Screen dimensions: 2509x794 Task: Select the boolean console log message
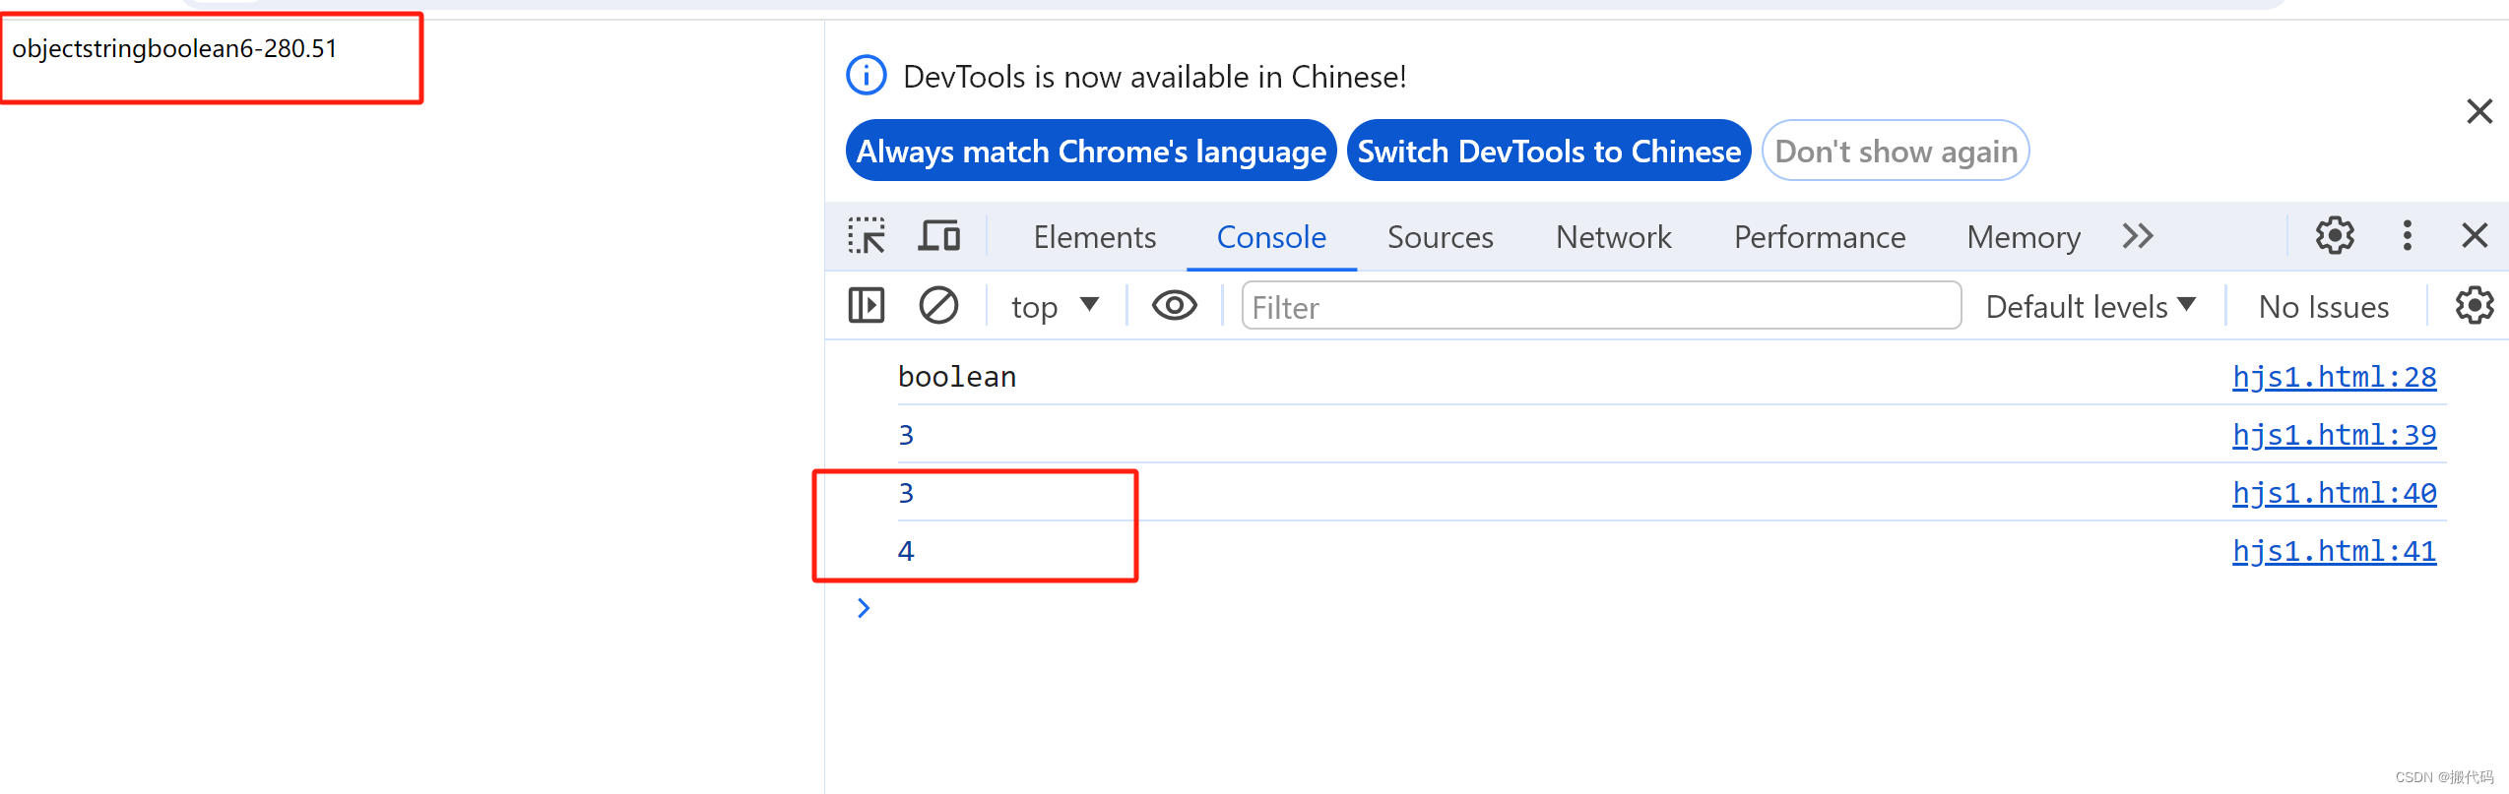(x=957, y=377)
